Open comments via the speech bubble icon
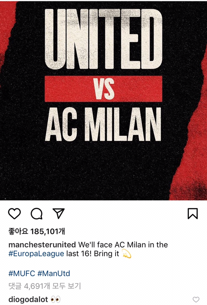 click(x=37, y=213)
